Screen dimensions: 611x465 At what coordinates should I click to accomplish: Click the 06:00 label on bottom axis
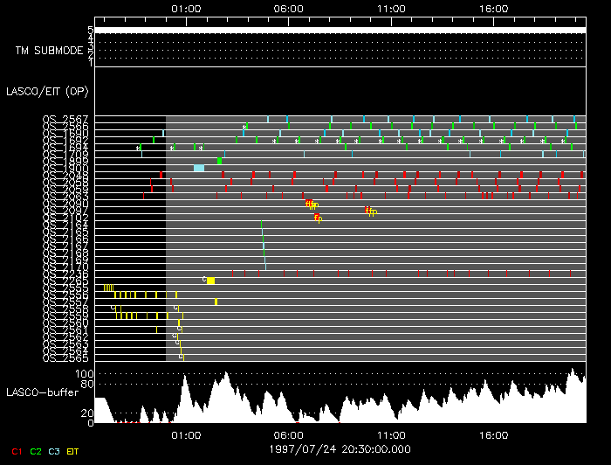(289, 434)
